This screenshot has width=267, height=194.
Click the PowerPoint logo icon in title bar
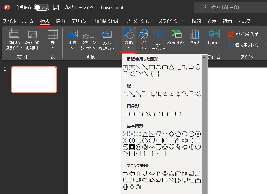7,7
